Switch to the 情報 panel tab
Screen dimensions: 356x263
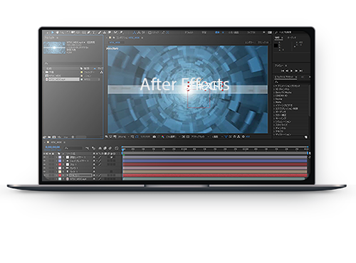(x=277, y=38)
